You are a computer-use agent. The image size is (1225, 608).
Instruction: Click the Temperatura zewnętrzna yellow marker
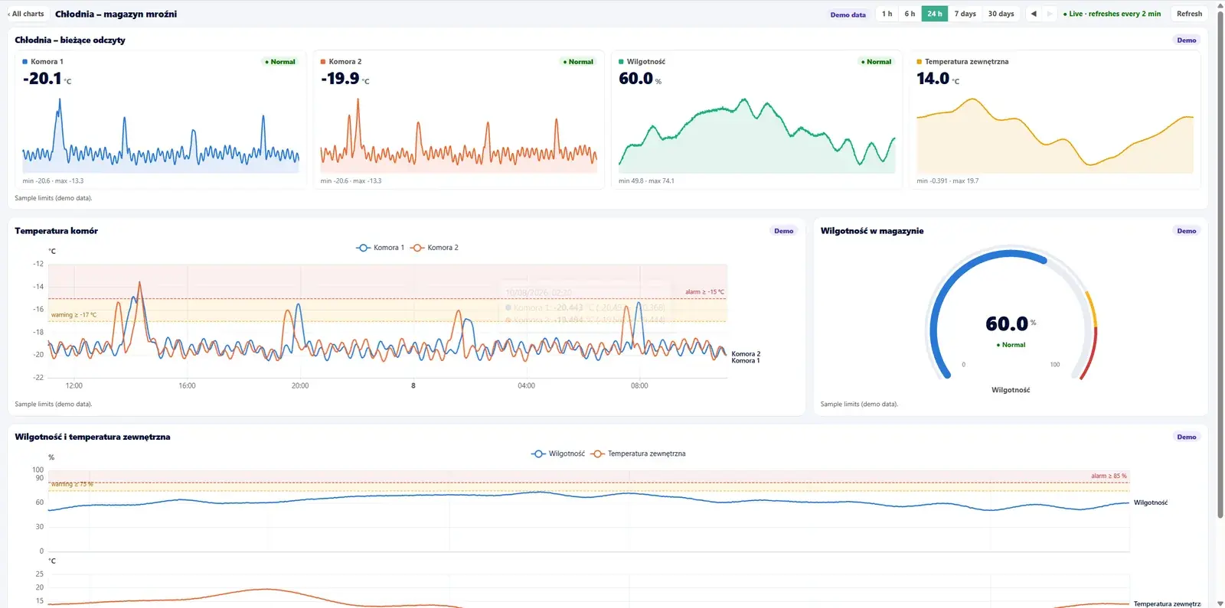tap(919, 62)
